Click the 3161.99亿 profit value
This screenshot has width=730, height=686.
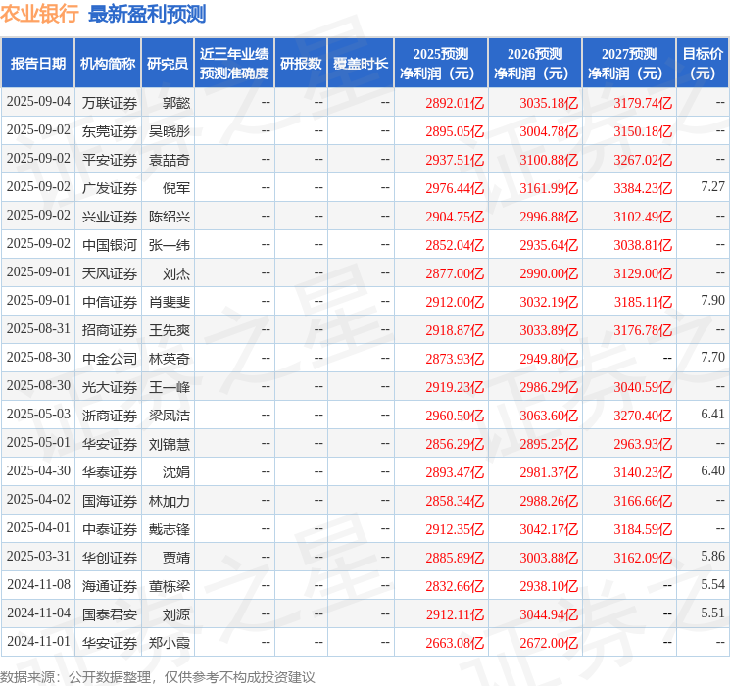coord(549,188)
